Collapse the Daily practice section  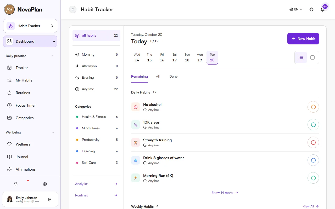tap(30, 56)
